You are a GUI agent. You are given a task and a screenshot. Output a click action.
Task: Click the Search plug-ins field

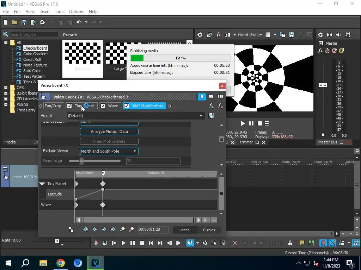tap(33, 34)
